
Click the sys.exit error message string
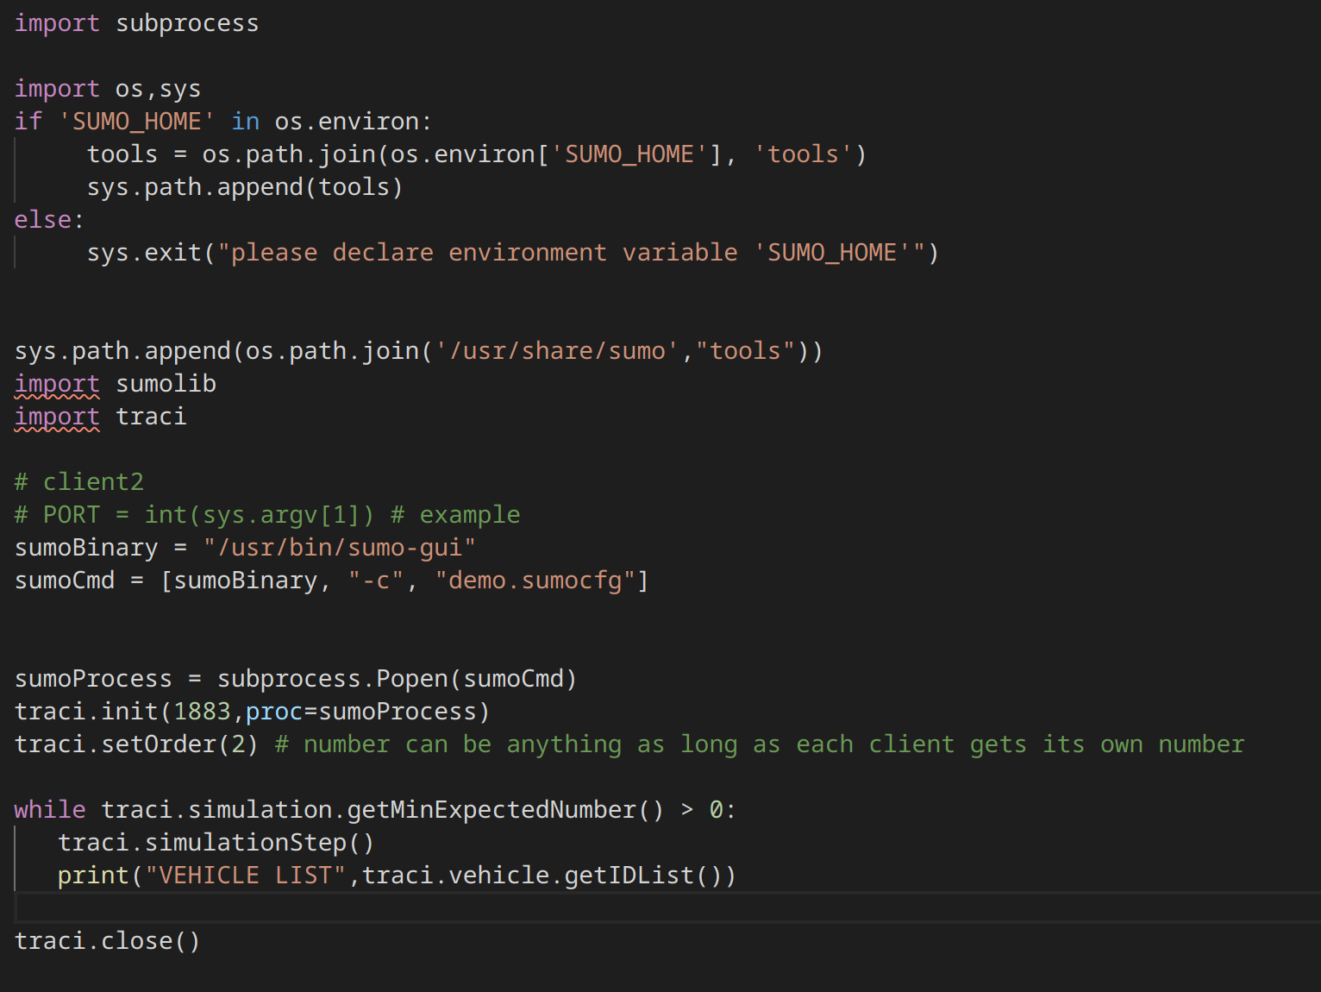572,253
